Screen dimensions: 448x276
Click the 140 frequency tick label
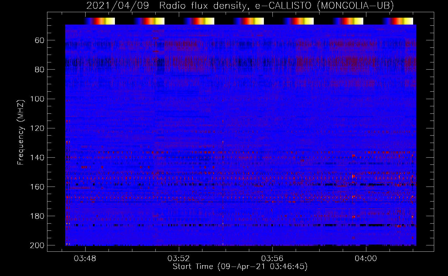(37, 158)
